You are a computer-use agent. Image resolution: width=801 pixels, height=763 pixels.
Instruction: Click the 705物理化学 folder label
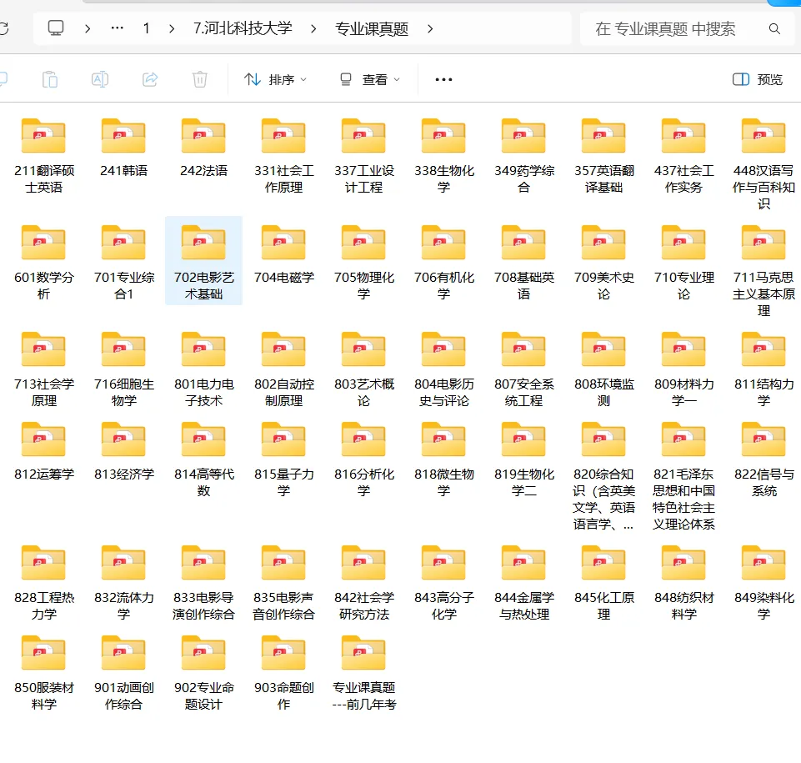[x=363, y=286]
